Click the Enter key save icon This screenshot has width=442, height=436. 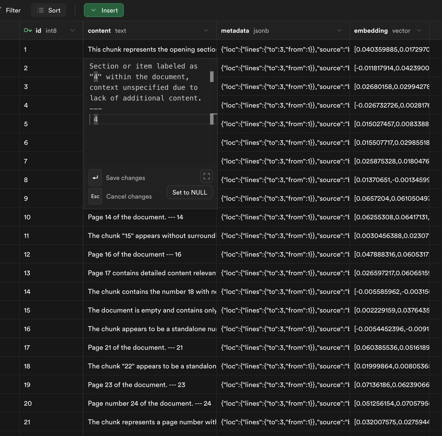pos(95,178)
